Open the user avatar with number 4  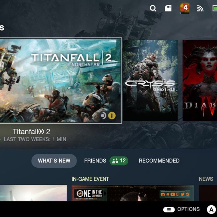[x=184, y=8]
